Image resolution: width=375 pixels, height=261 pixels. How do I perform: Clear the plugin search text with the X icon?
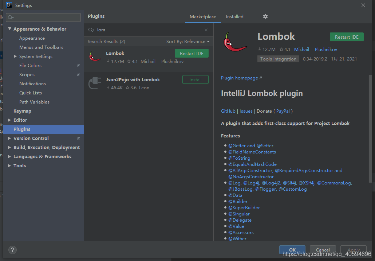[206, 30]
